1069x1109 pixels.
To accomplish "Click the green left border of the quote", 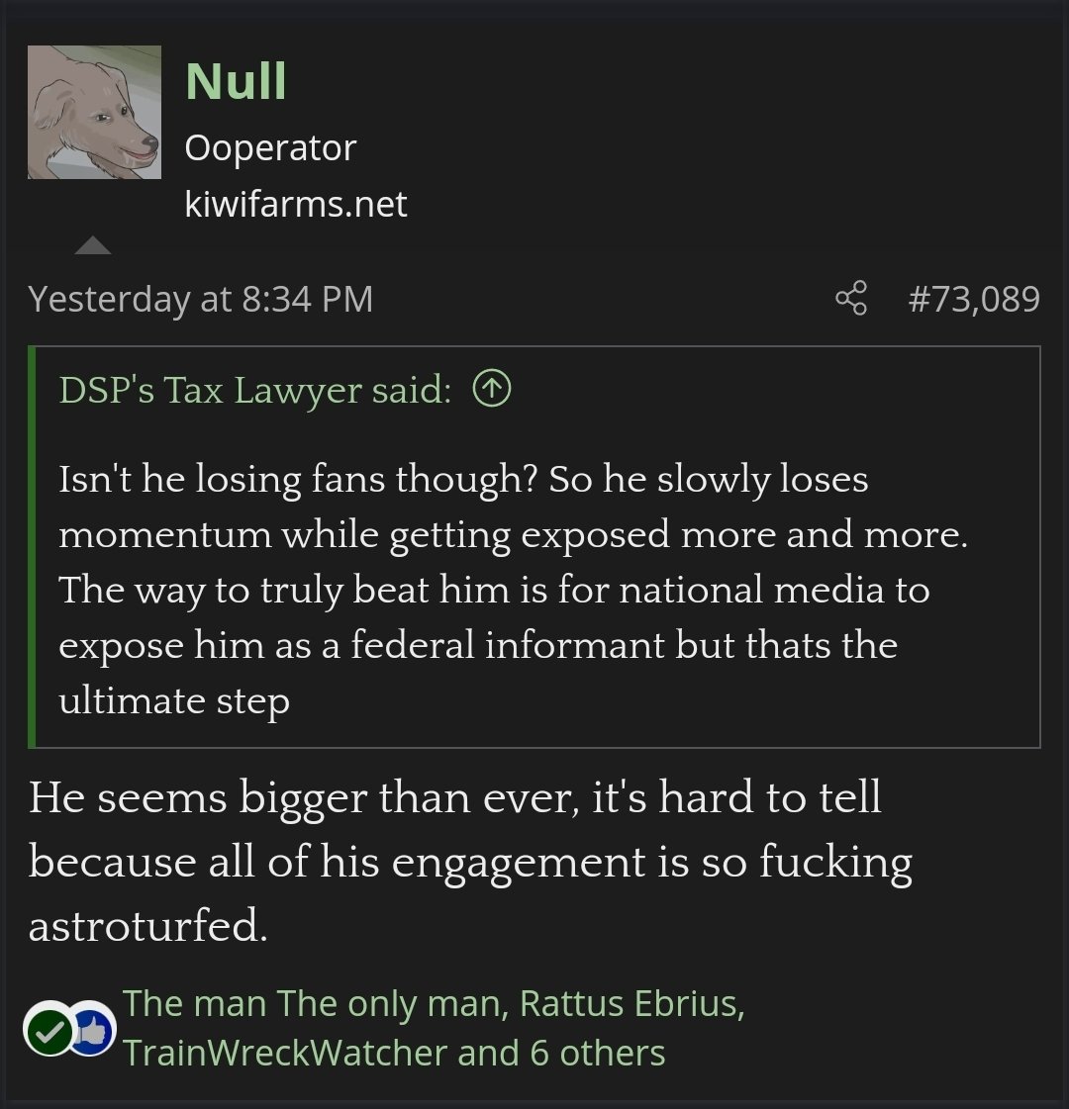I will tap(31, 547).
